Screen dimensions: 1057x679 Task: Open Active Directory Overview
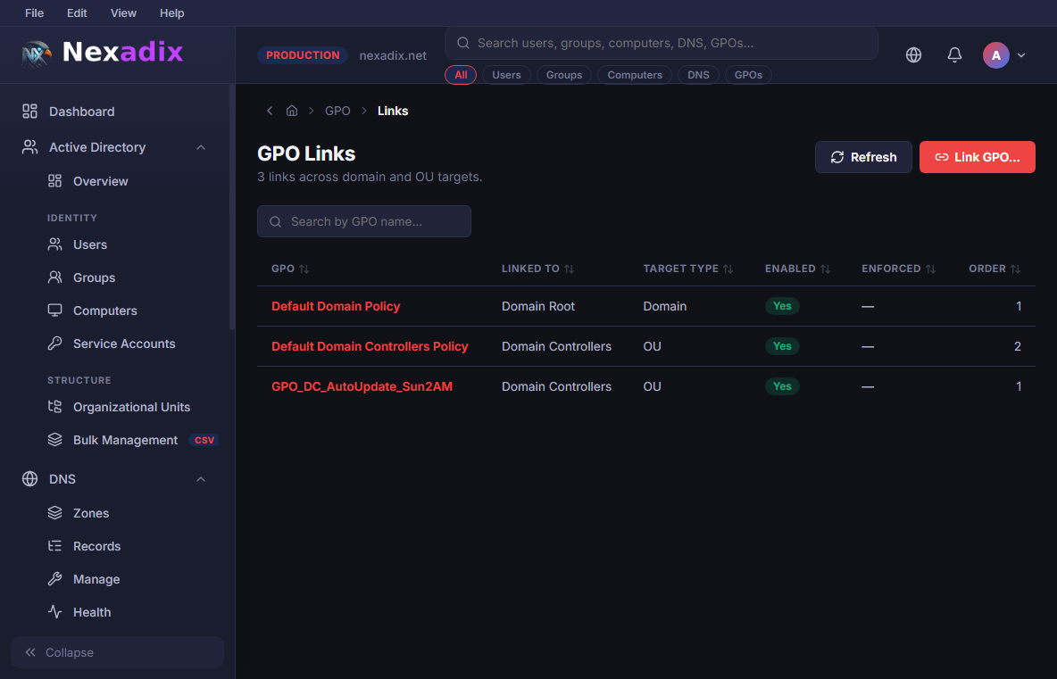point(101,181)
